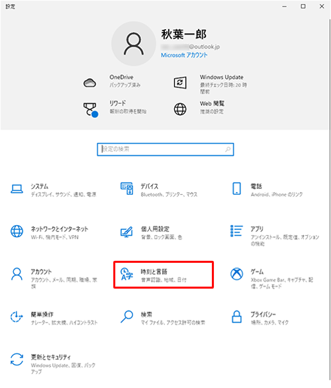Viewport: 331px width, 388px height.
Task: Open the アカウント settings category label
Action: 41,271
